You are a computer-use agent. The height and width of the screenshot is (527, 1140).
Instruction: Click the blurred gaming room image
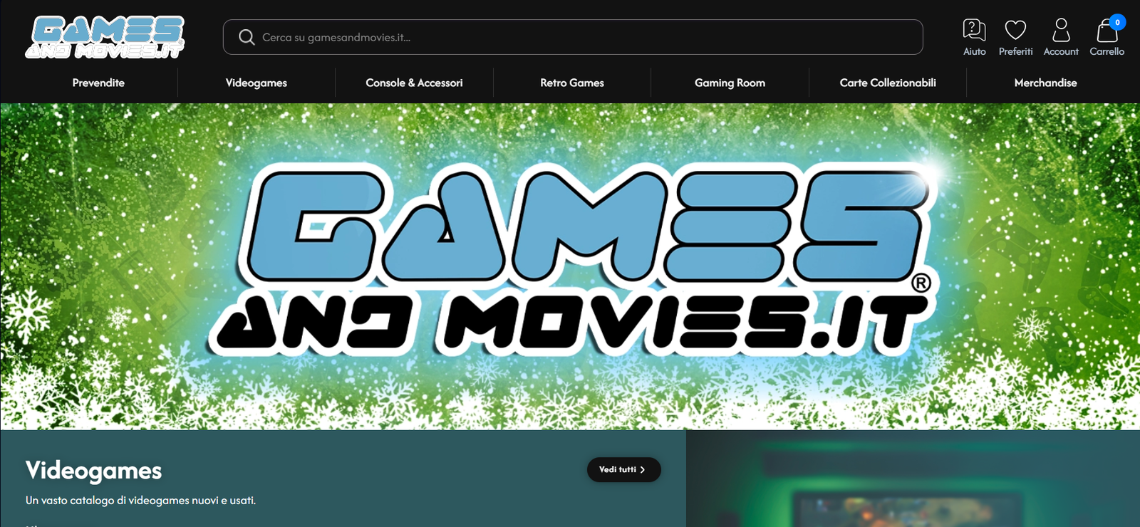coord(913,479)
